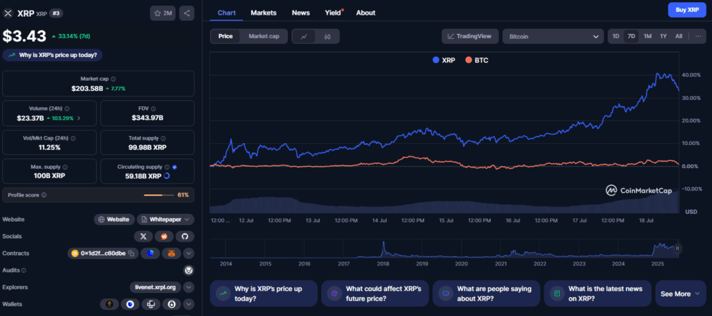Open the Bitcoin comparison dropdown
This screenshot has width=712, height=316.
553,37
